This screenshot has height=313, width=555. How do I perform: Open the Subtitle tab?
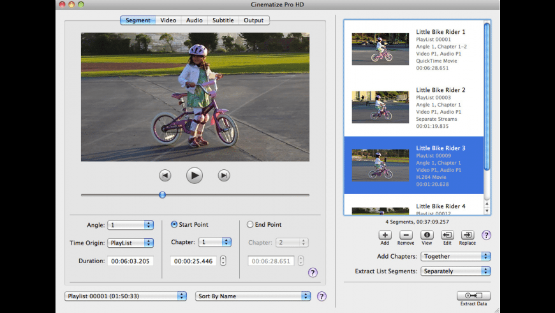tap(223, 20)
